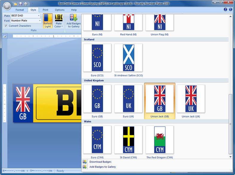Click the blue Help question mark icon
Viewport: 235px width, 175px height.
[225, 10]
